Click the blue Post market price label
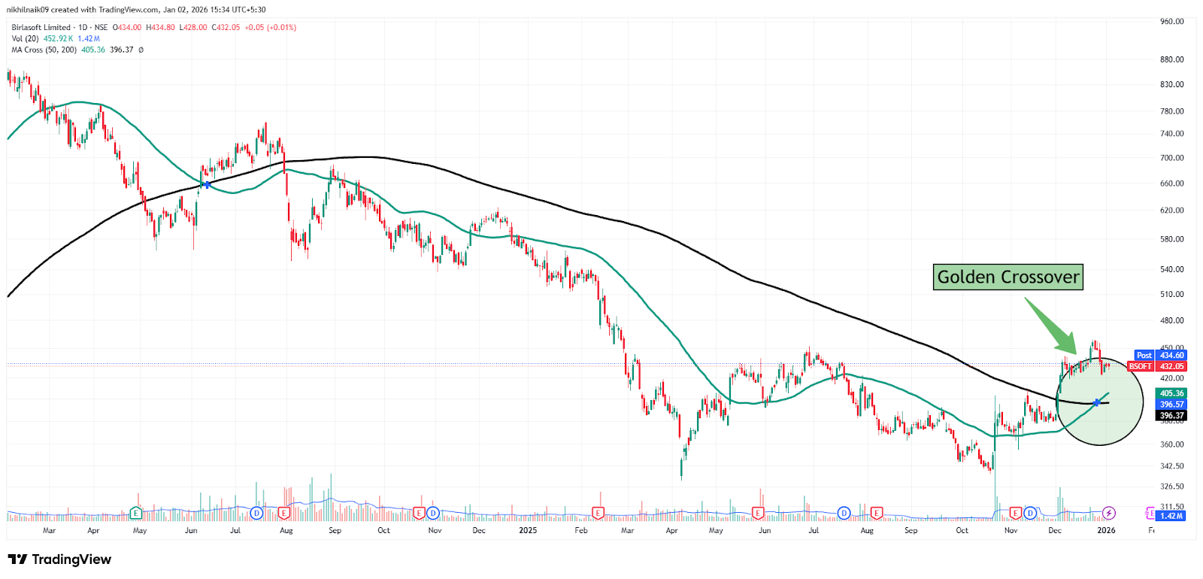Image resolution: width=1203 pixels, height=579 pixels. (x=1144, y=355)
